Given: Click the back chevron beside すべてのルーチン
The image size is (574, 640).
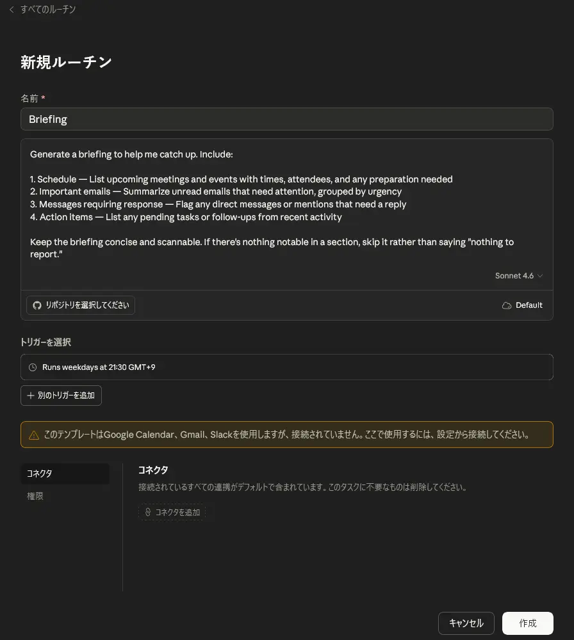Looking at the screenshot, I should click(11, 10).
